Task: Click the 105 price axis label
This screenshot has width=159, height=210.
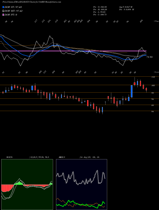Action: click(x=153, y=86)
